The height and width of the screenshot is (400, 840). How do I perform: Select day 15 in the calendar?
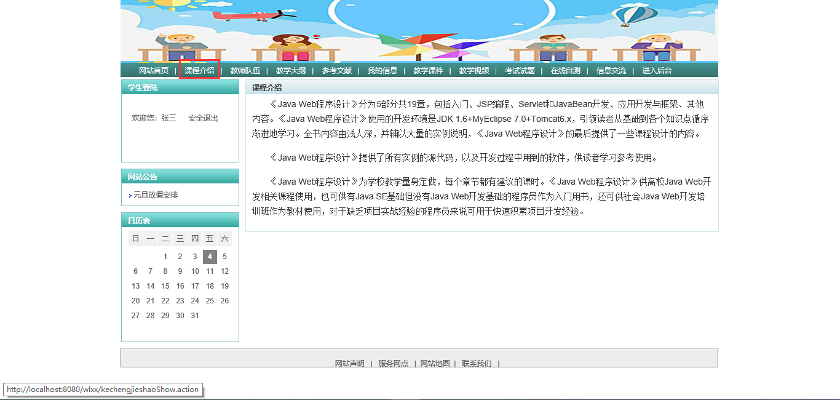coord(165,286)
